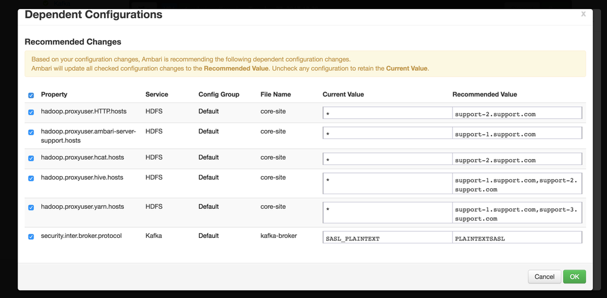
Task: Click the Recommended Value column header
Action: click(484, 95)
